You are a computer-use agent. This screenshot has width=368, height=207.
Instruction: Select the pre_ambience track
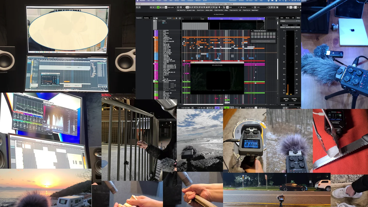(167, 53)
